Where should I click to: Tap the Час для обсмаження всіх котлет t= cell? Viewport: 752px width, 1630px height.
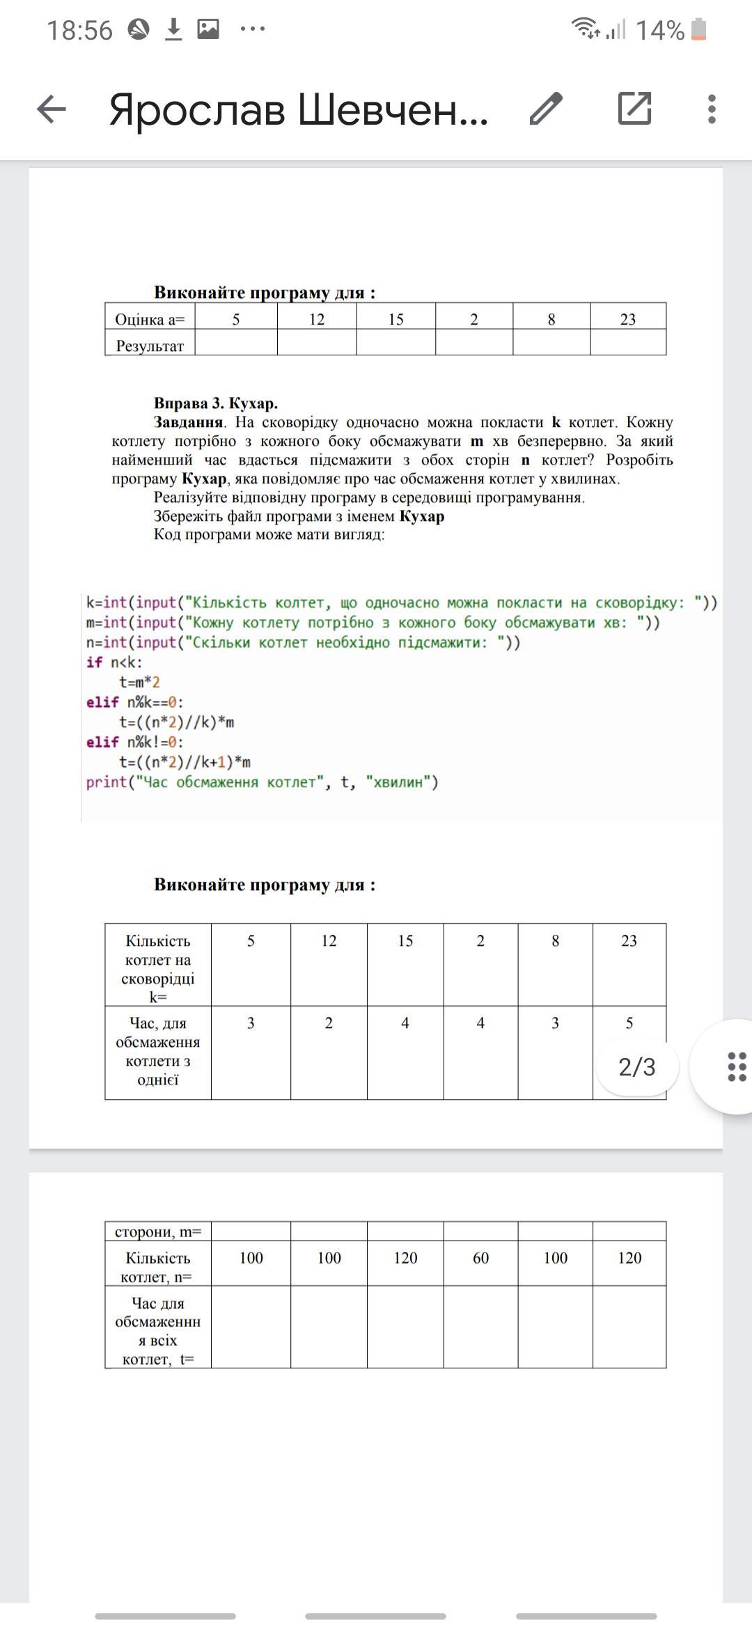point(158,1328)
